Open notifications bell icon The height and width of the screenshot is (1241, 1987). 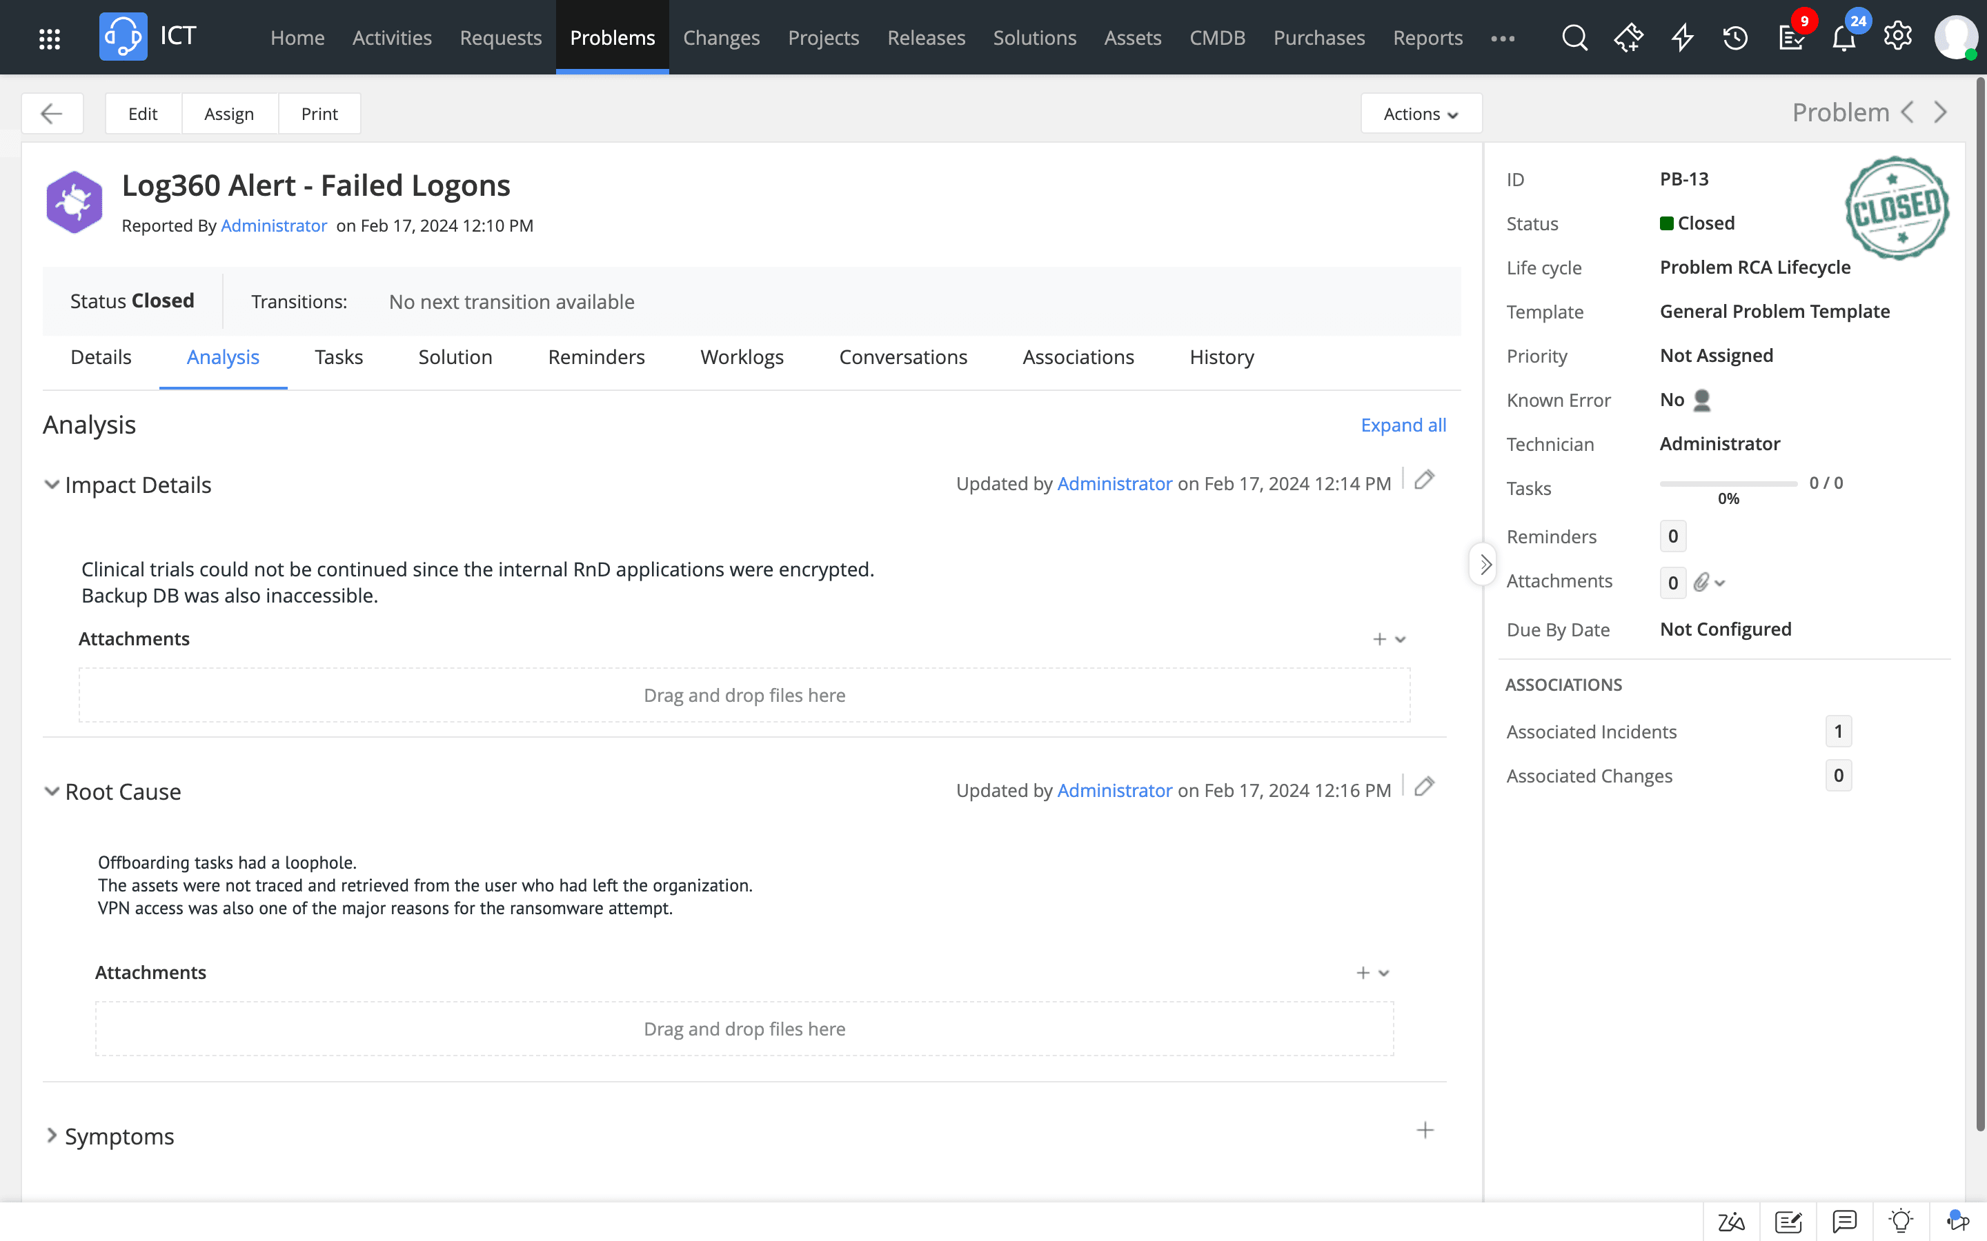(x=1843, y=39)
